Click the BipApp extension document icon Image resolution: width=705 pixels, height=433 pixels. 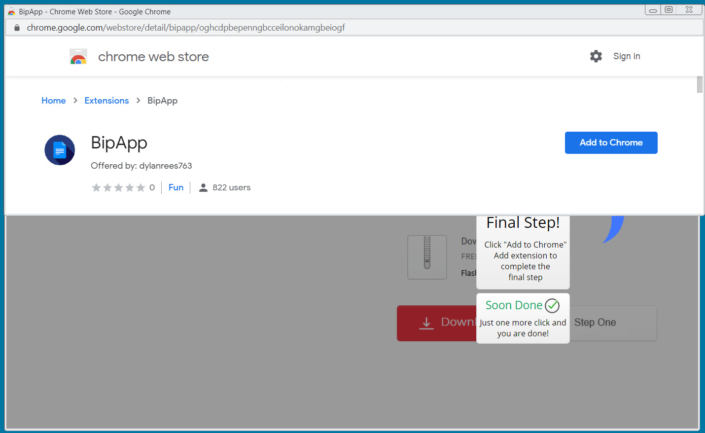(x=60, y=150)
